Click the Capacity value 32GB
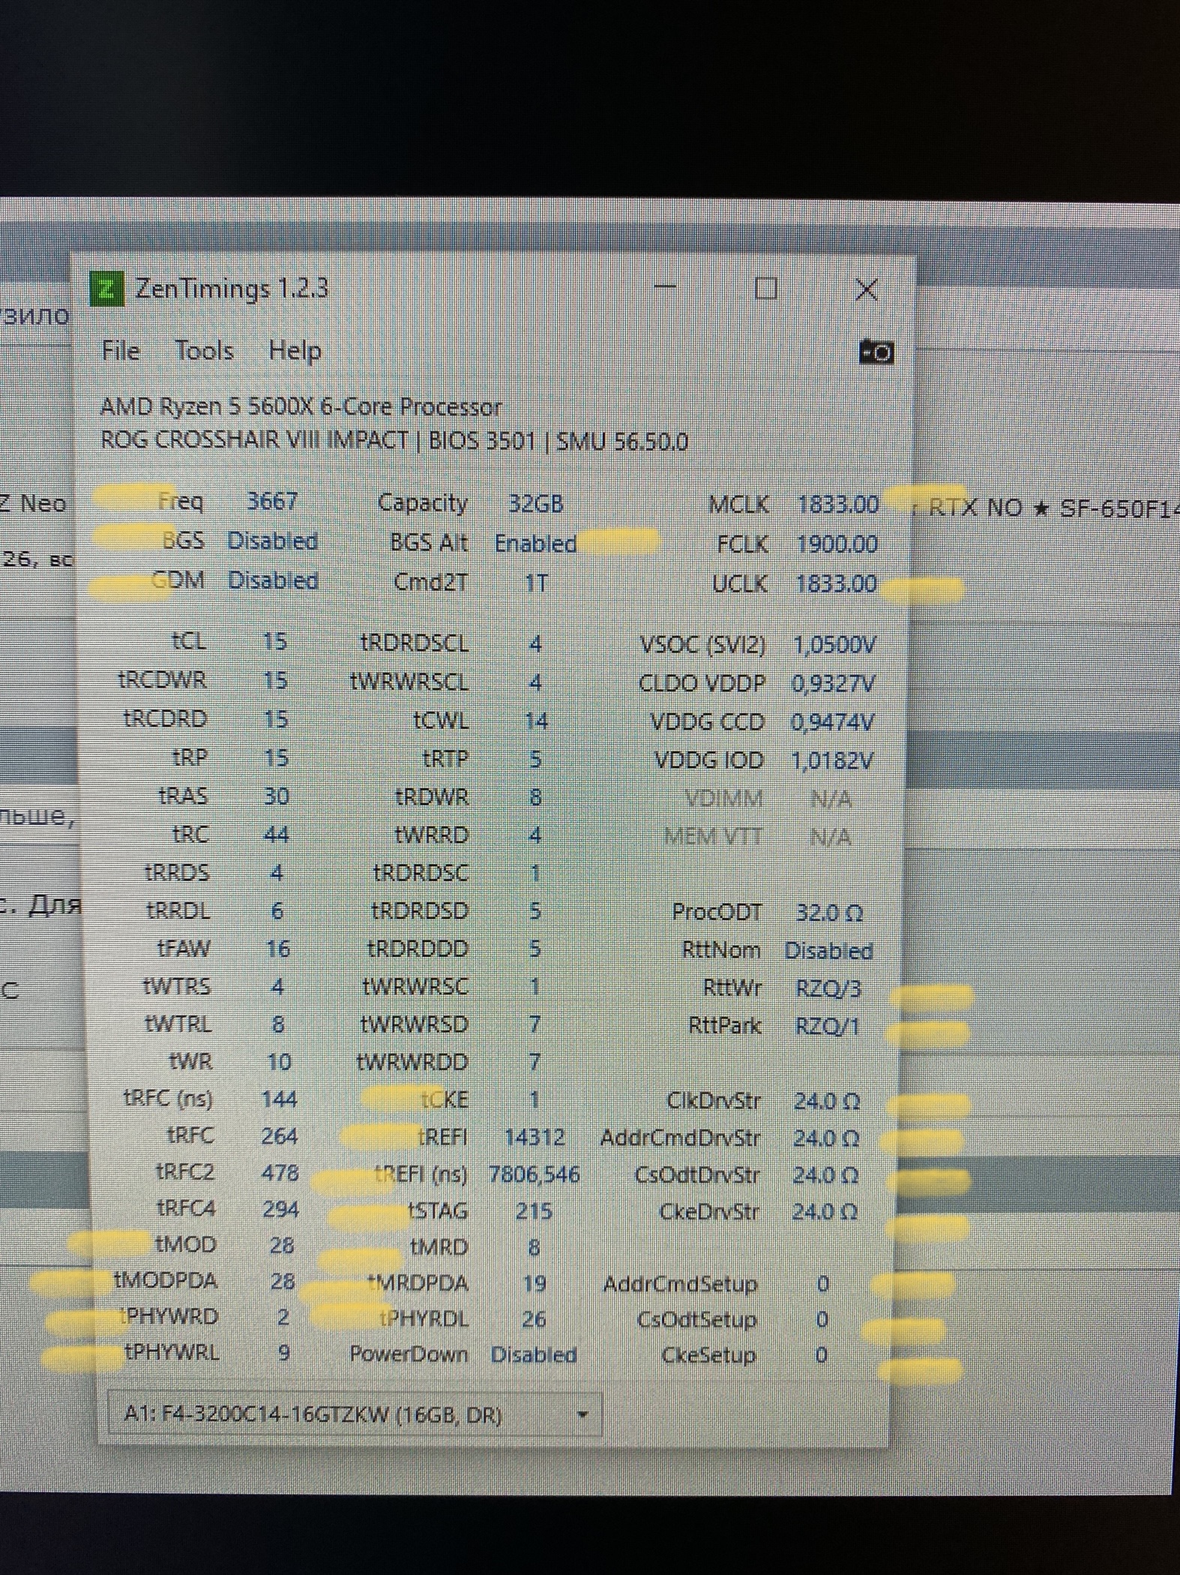This screenshot has width=1180, height=1575. click(535, 503)
